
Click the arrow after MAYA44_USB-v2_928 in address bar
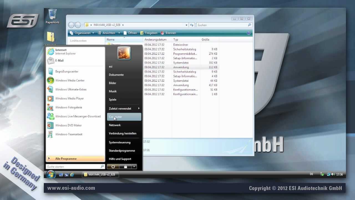coord(123,25)
